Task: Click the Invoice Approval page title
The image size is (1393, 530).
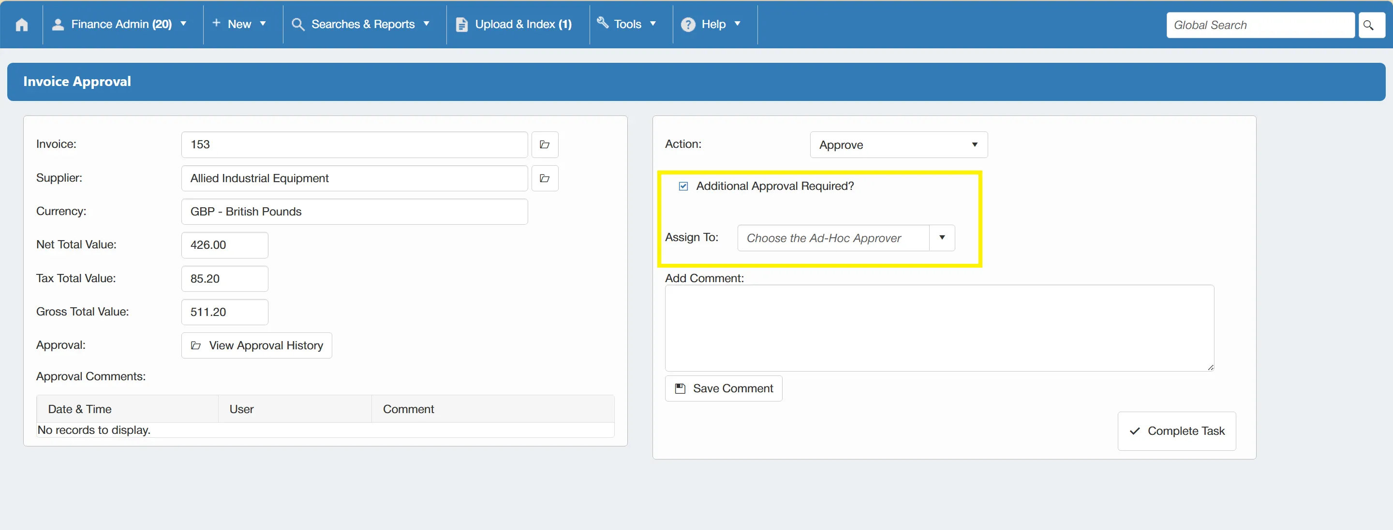Action: coord(77,82)
